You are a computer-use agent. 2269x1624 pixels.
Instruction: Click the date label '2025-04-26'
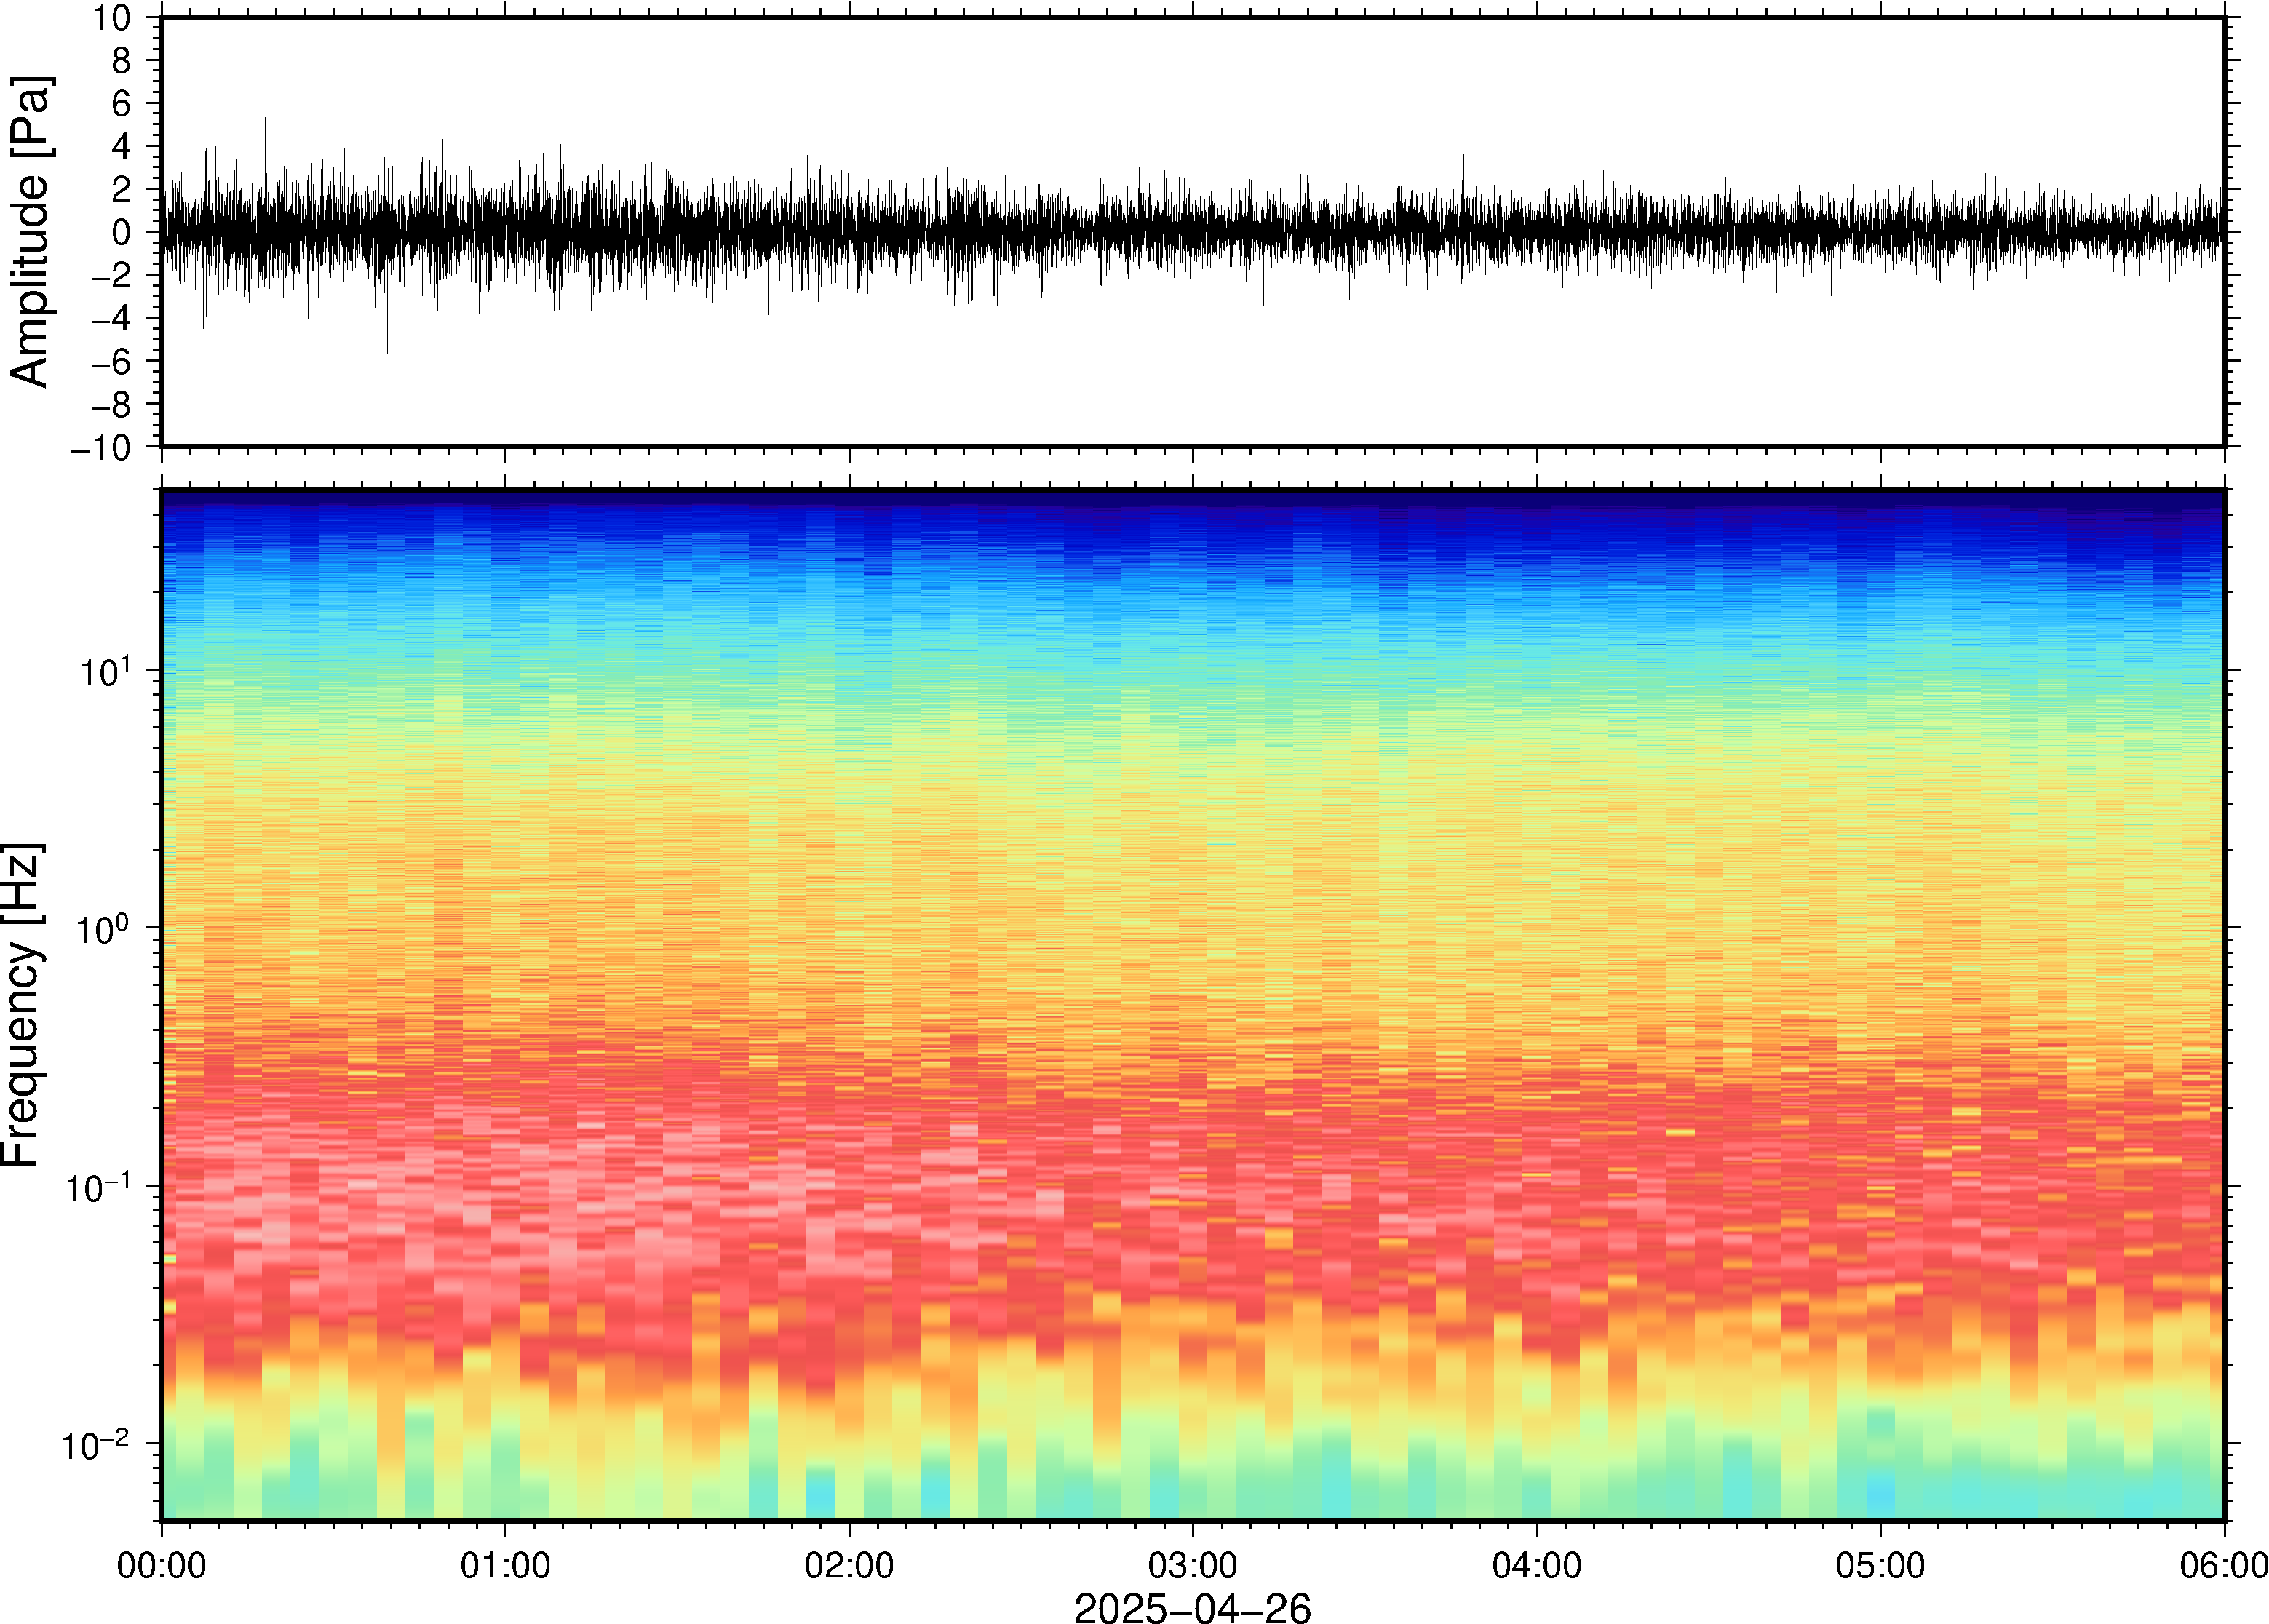click(x=1192, y=1608)
